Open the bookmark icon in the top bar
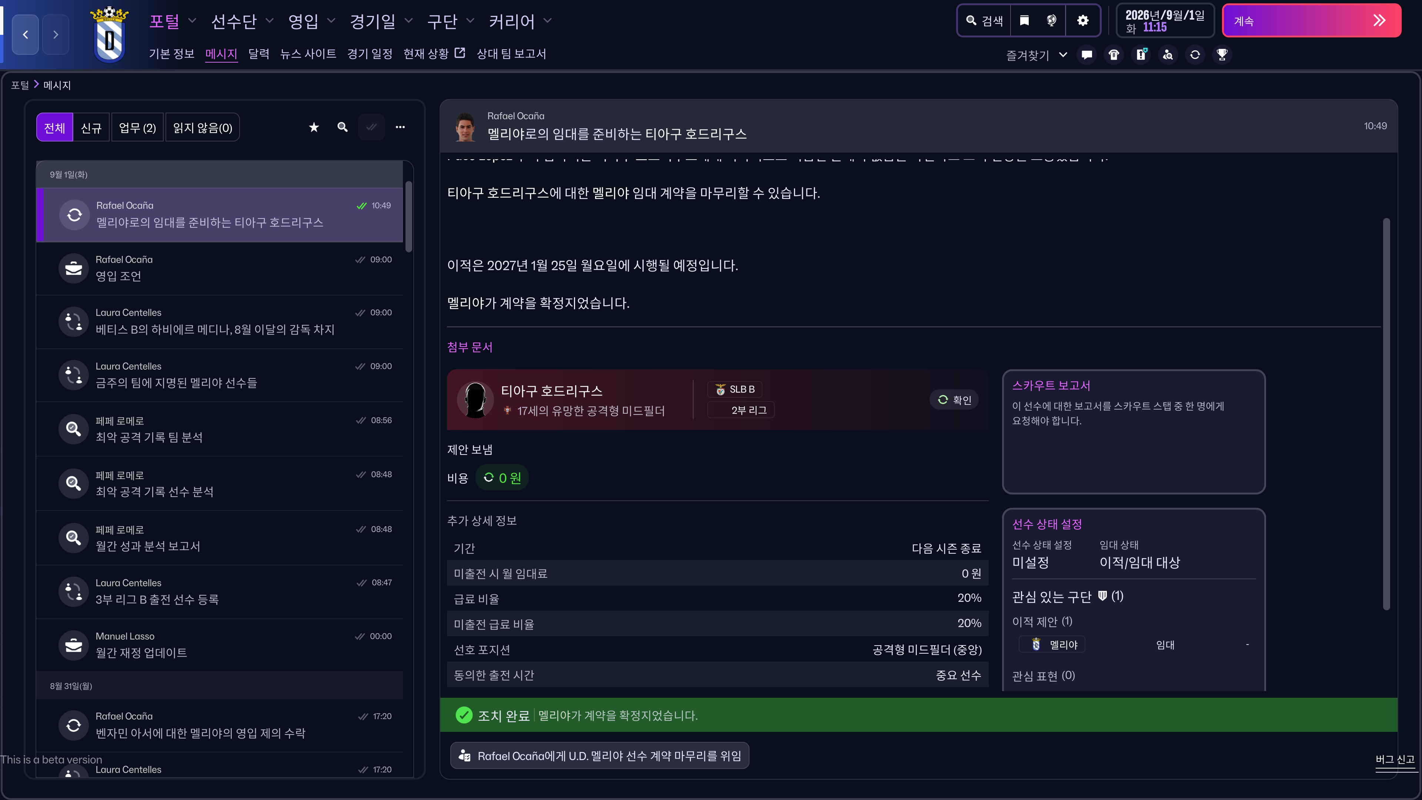 coord(1024,21)
